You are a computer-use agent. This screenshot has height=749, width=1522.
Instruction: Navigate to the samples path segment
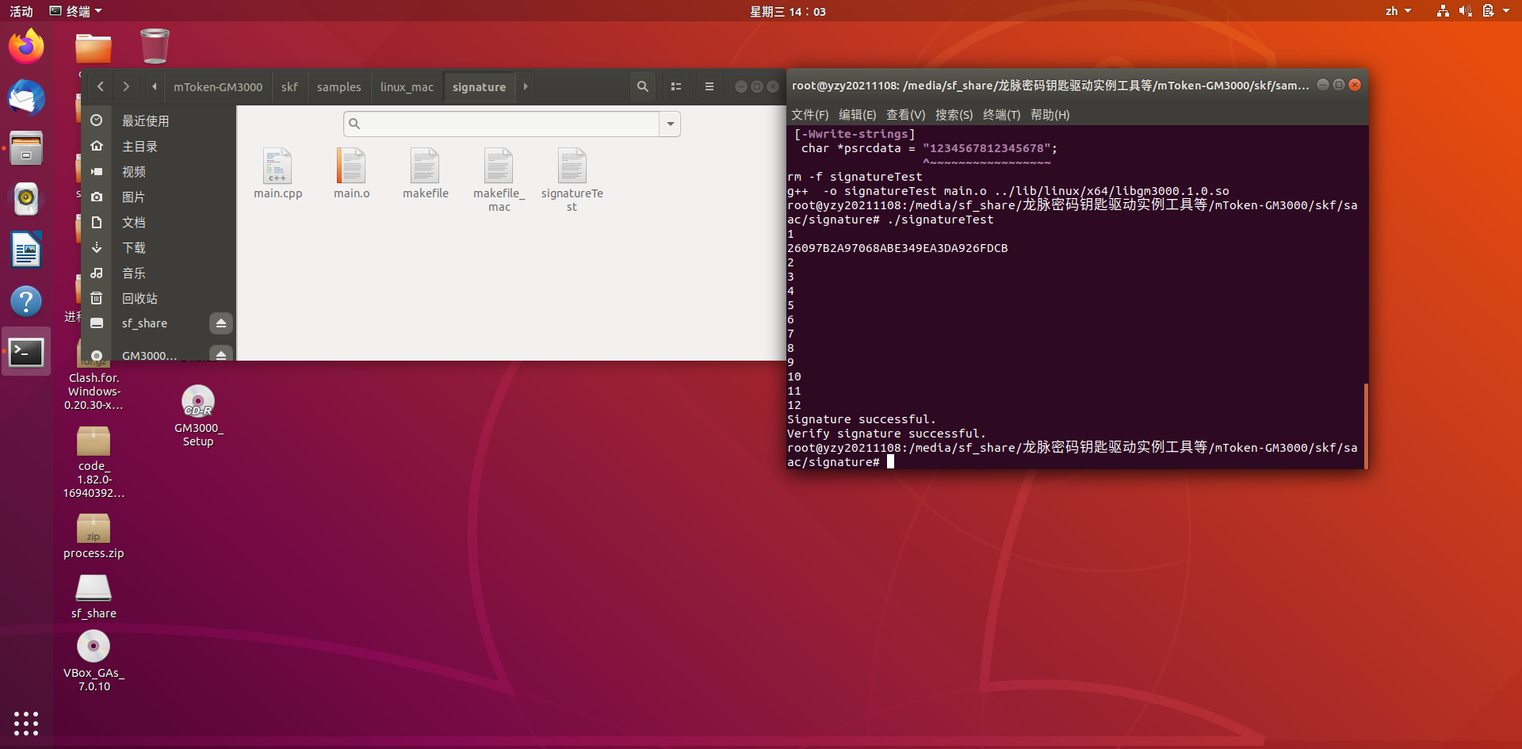(338, 86)
